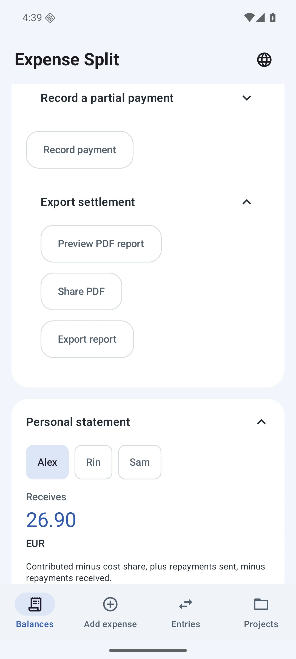
Task: Collapse the Personal statement card
Action: (261, 422)
